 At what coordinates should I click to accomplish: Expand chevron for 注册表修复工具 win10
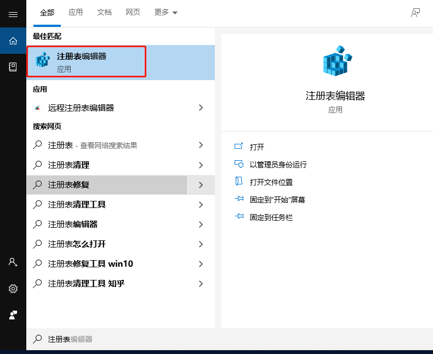click(201, 264)
